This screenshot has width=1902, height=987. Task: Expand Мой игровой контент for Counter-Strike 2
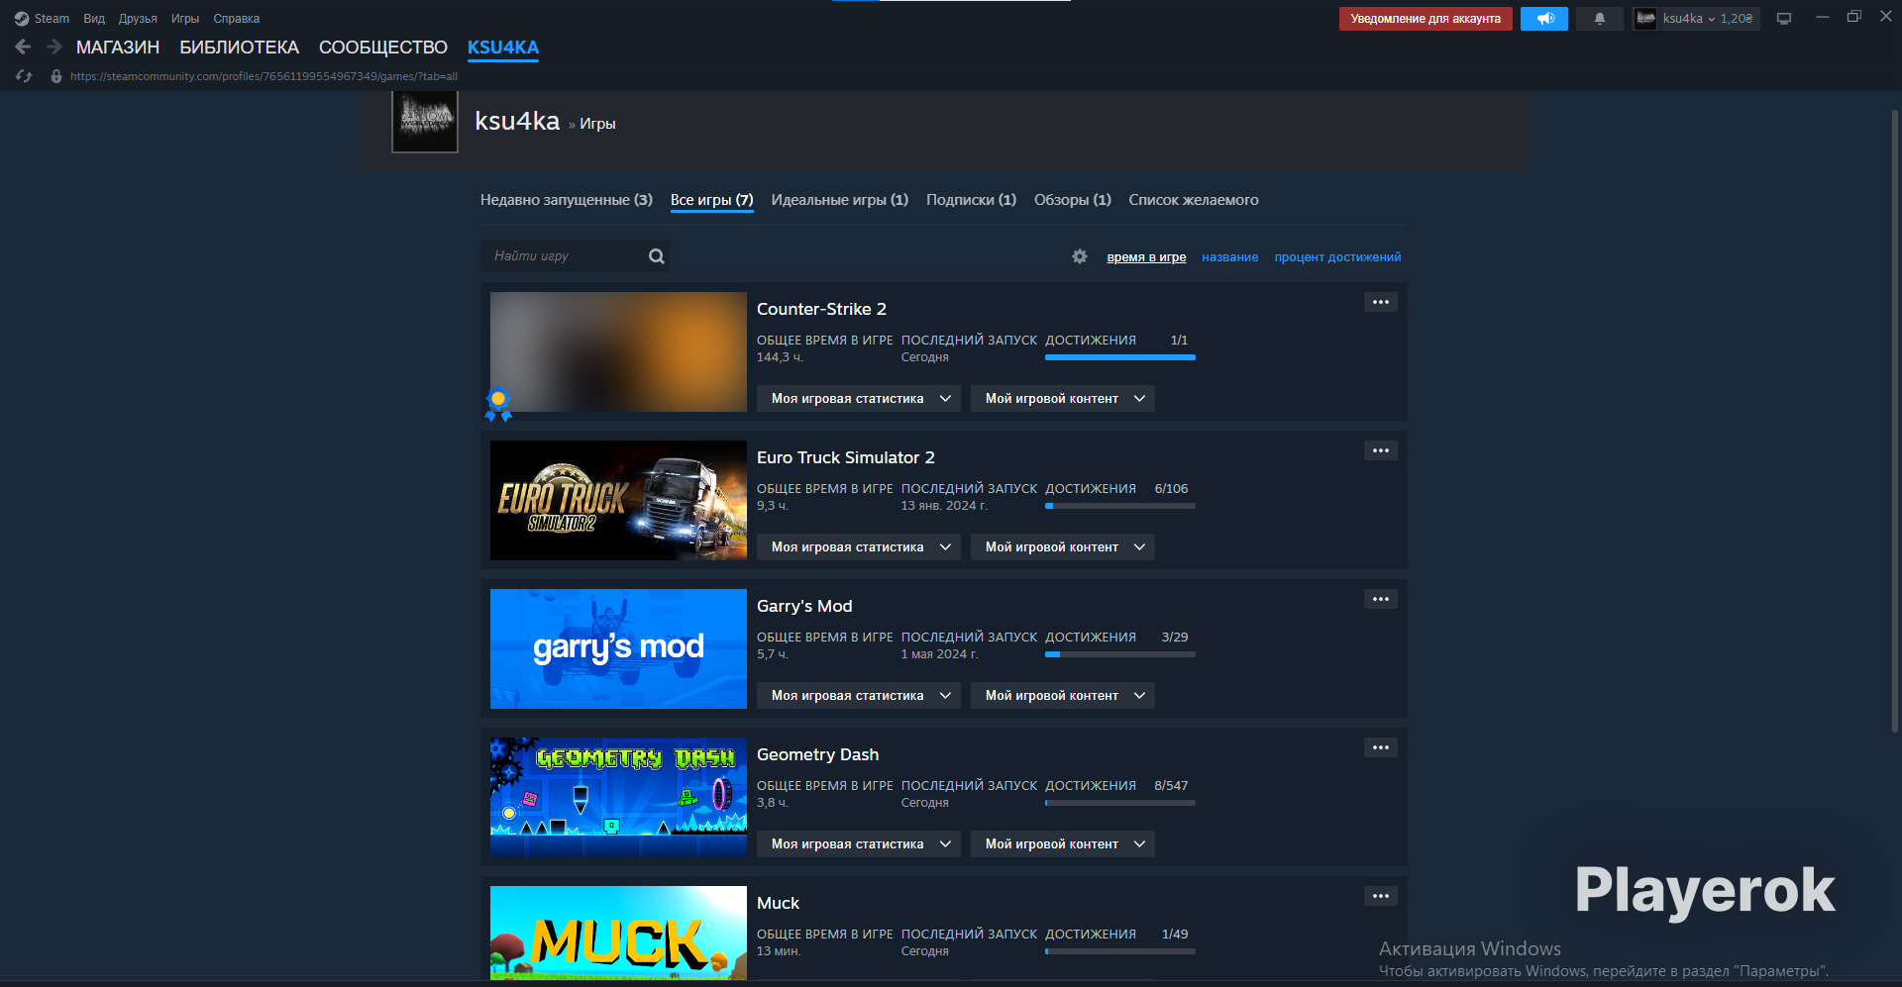click(1063, 399)
